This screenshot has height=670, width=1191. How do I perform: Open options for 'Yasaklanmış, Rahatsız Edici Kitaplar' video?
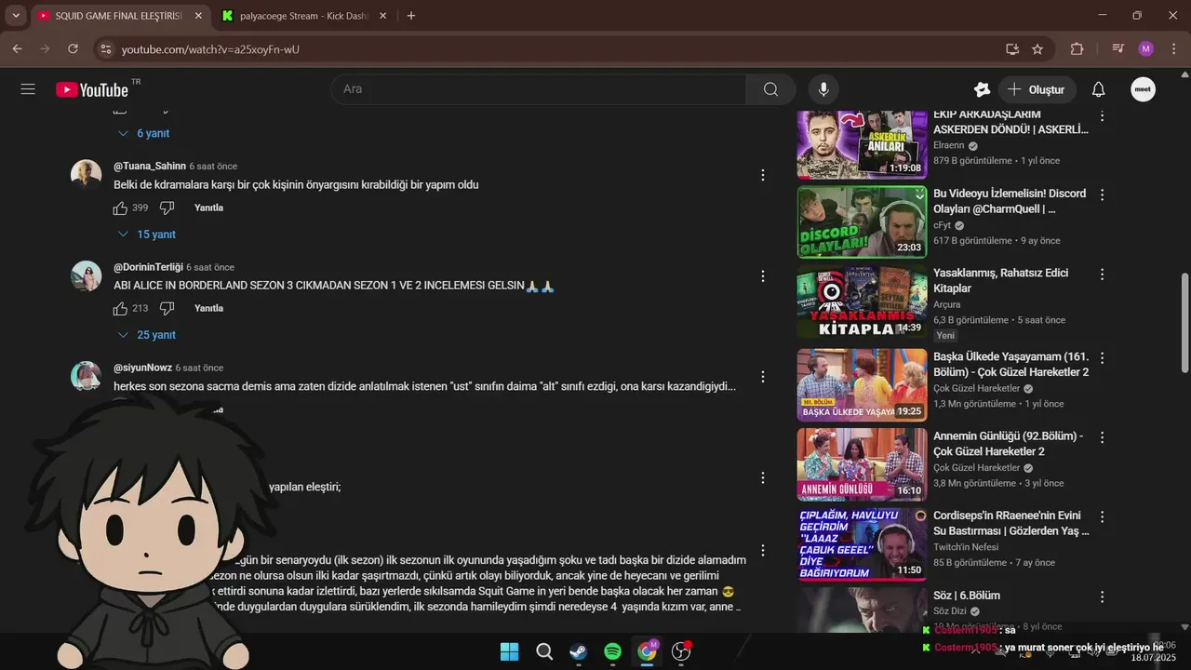[1103, 275]
